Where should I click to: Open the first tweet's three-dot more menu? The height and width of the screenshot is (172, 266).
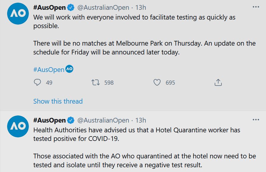(x=256, y=7)
